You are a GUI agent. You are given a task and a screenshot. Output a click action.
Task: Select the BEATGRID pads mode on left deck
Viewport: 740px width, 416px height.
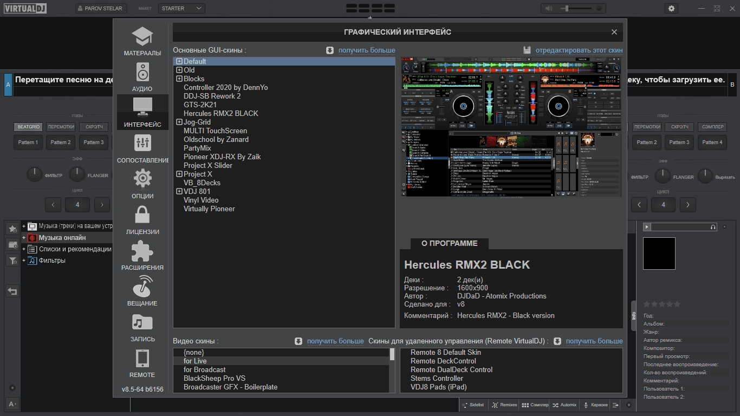tap(29, 127)
